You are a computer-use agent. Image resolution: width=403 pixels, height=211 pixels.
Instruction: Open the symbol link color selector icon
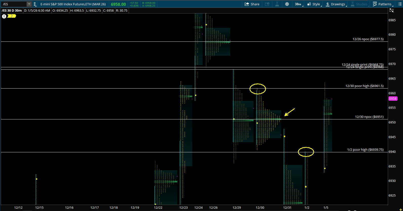(x=35, y=4)
